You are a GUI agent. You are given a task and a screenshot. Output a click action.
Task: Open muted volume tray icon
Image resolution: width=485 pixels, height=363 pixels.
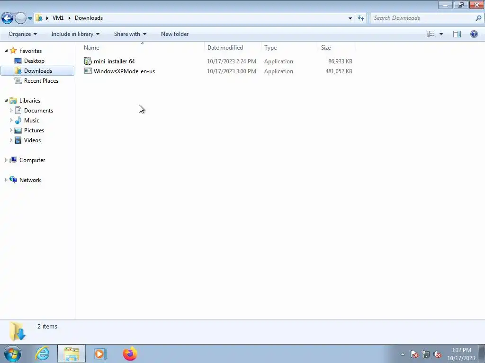pos(437,354)
